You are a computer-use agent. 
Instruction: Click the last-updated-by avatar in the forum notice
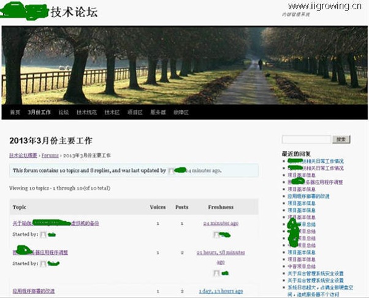[x=172, y=171]
